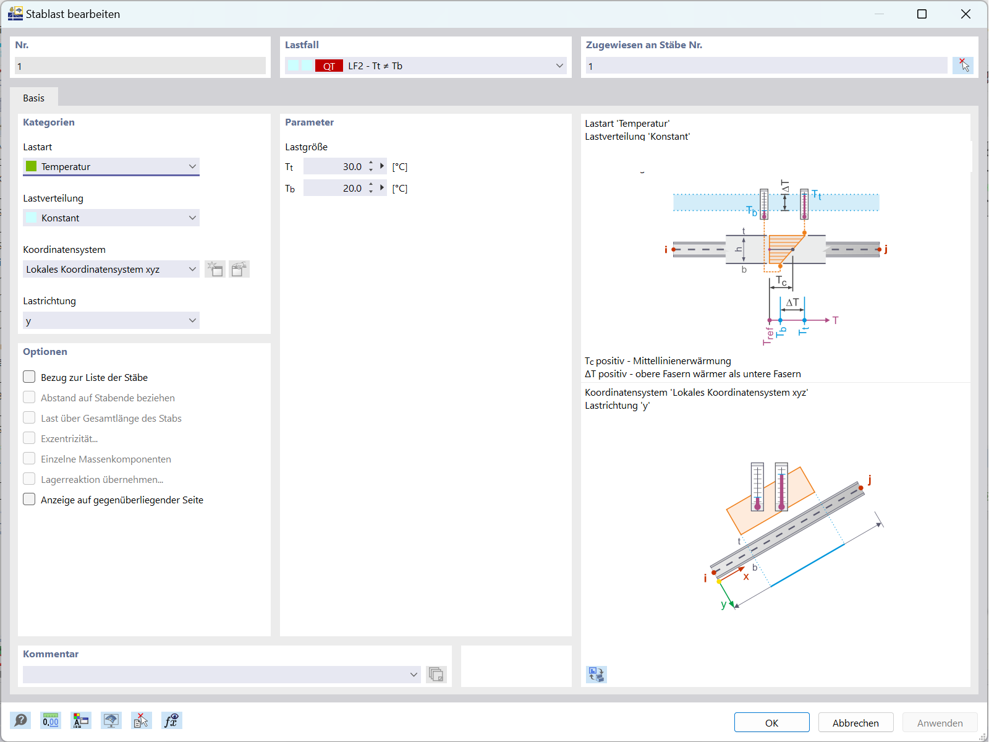The width and height of the screenshot is (989, 742).
Task: Open the formula editor fx icon
Action: click(x=172, y=720)
